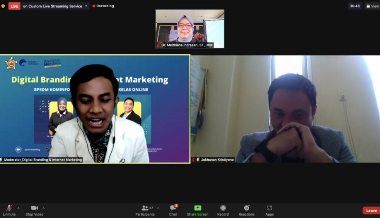The width and height of the screenshot is (380, 218).
Task: Open the Reactions menu
Action: (x=246, y=210)
